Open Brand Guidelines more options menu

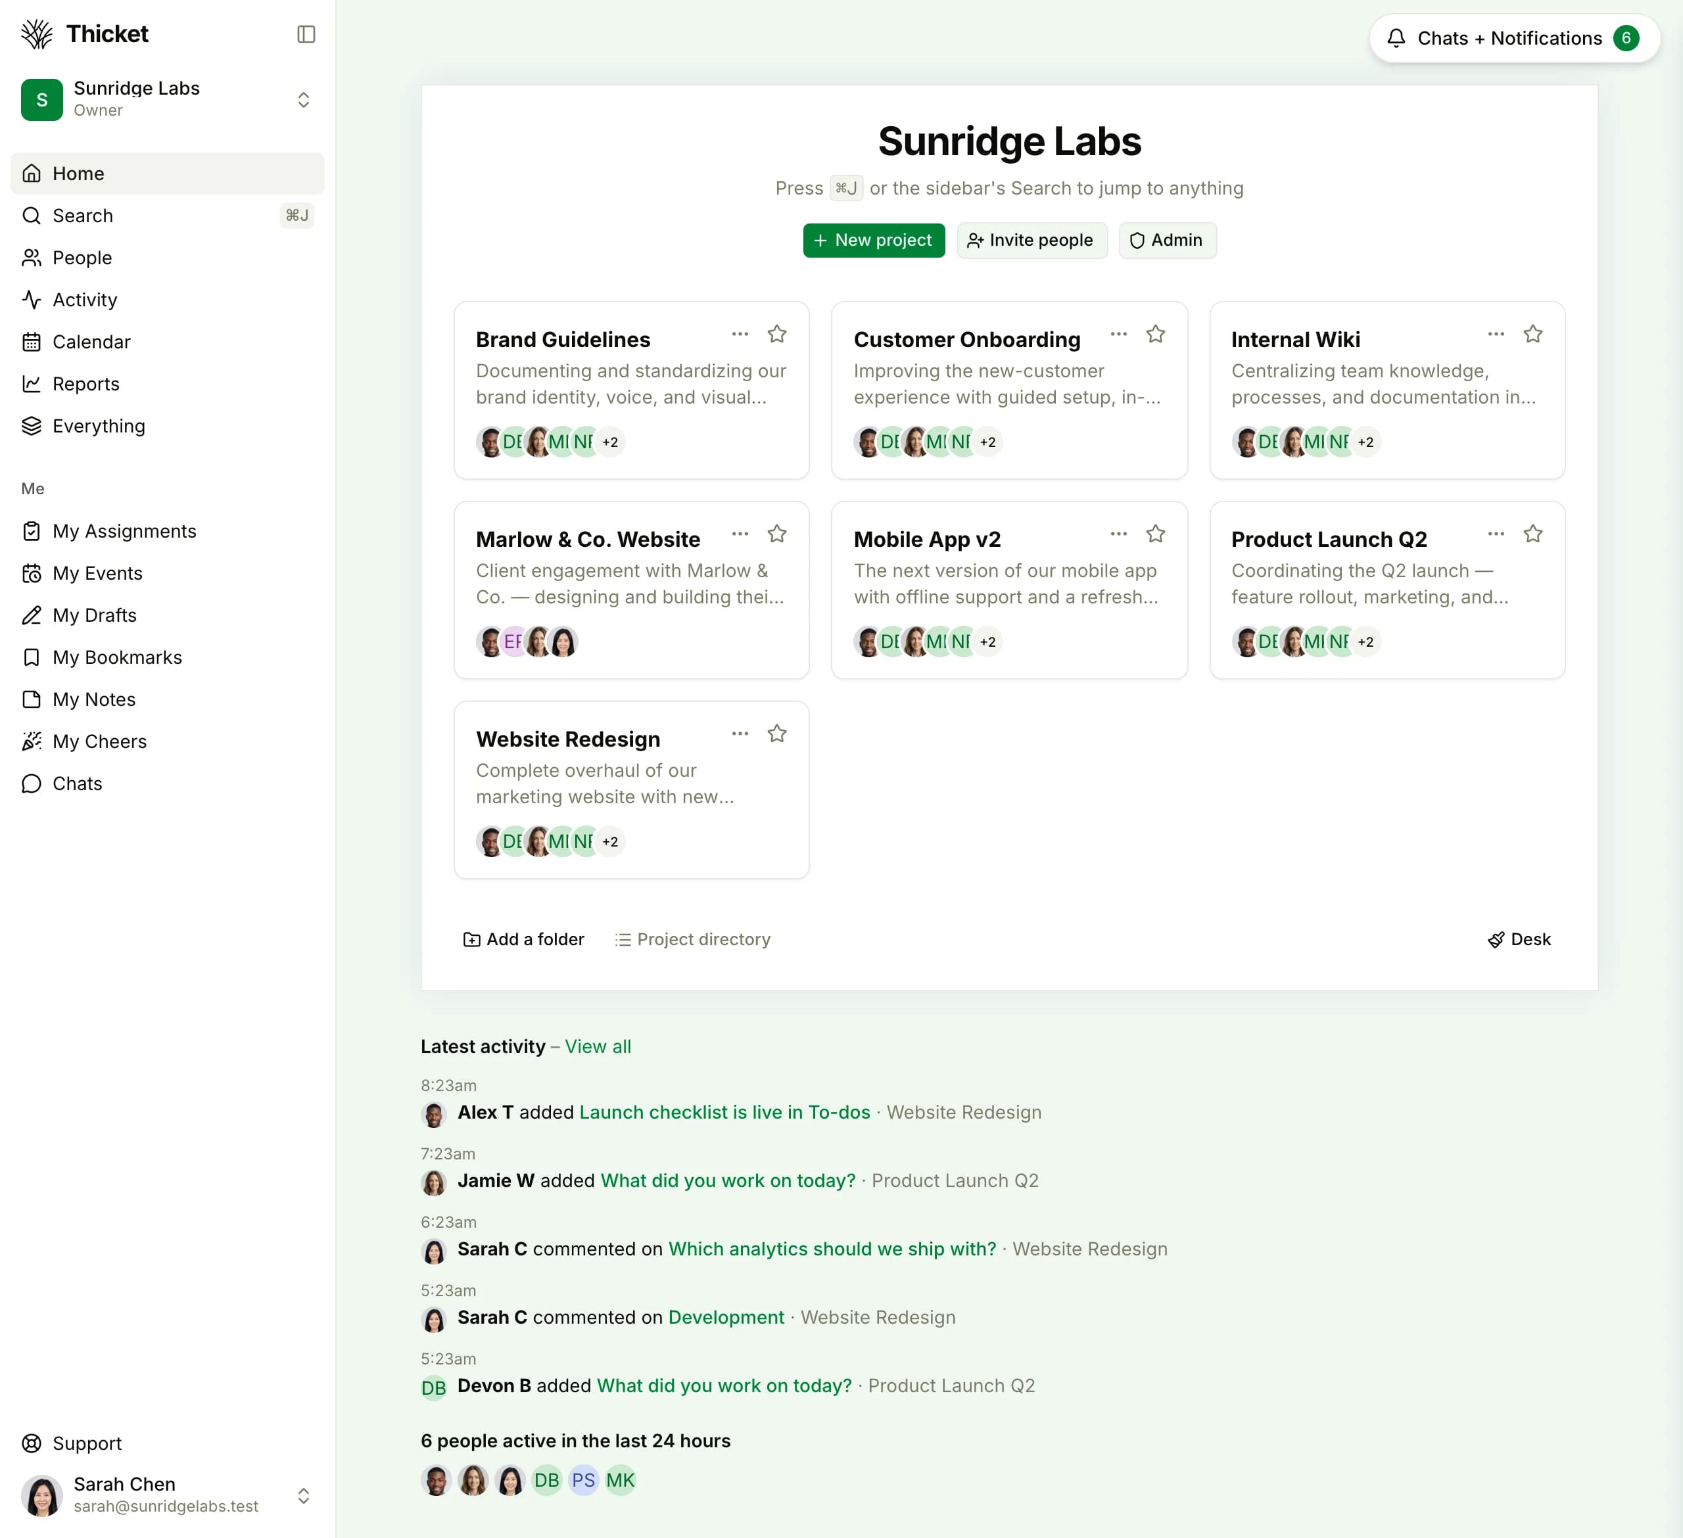740,334
